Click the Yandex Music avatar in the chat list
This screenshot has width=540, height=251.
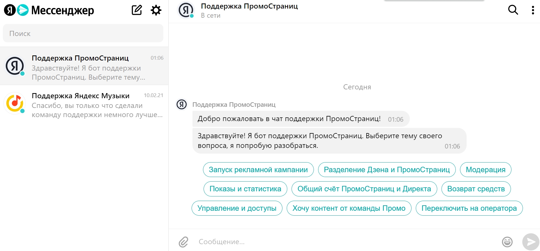coord(15,103)
